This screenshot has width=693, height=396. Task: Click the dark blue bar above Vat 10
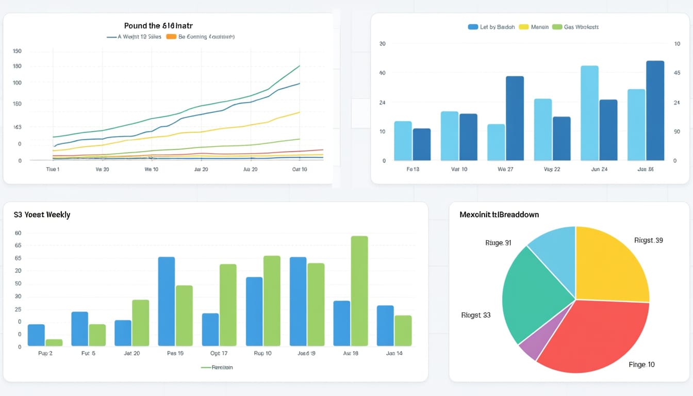click(468, 137)
